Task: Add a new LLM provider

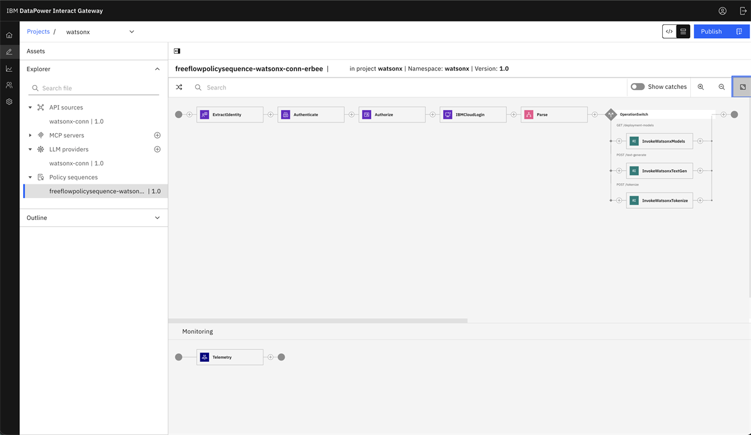Action: [157, 149]
